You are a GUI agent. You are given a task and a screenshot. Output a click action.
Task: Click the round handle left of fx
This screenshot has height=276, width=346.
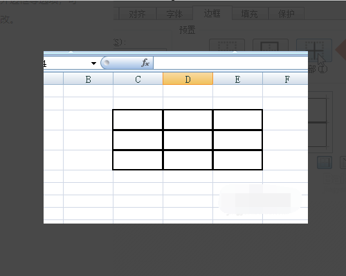point(107,62)
